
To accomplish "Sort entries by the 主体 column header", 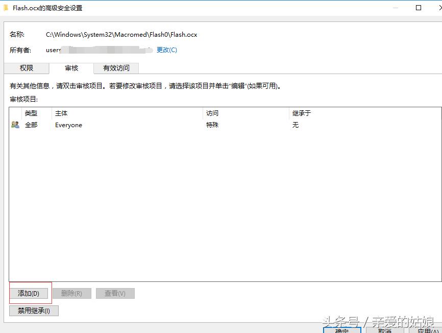I will point(61,113).
